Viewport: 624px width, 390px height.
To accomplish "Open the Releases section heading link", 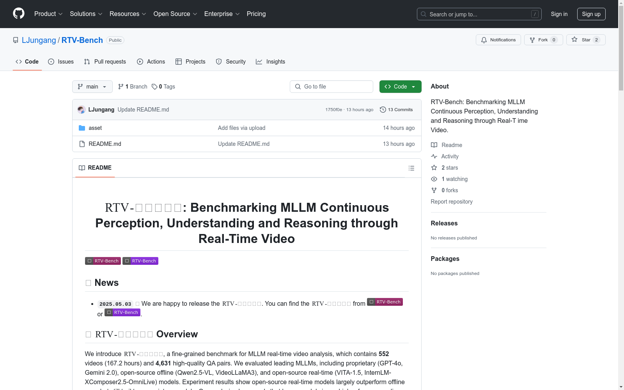I will coord(444,223).
